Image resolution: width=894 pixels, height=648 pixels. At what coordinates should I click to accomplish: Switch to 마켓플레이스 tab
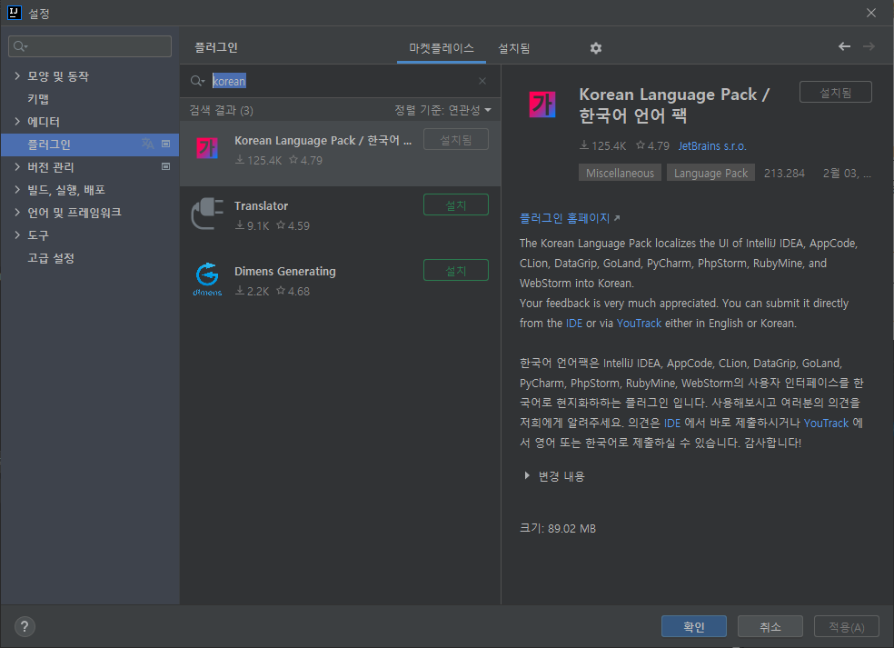(442, 48)
